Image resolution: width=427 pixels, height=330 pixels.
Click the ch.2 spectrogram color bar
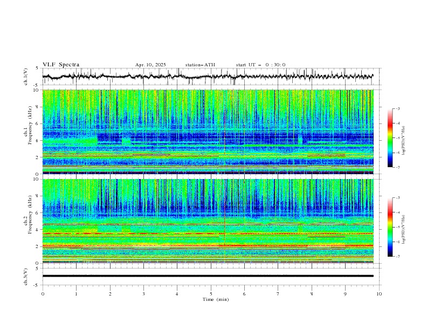click(x=390, y=227)
